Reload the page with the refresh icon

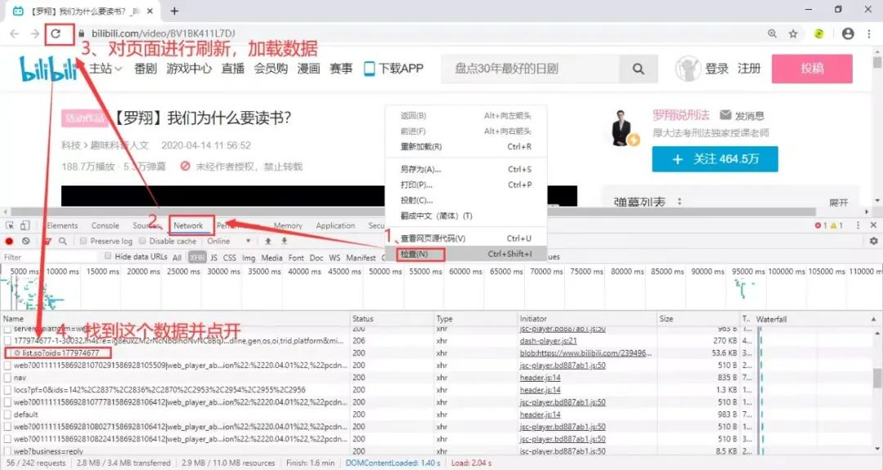(56, 34)
